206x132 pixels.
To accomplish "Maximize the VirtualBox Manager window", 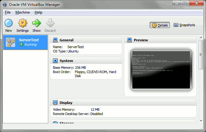I will pyautogui.click(x=185, y=3).
